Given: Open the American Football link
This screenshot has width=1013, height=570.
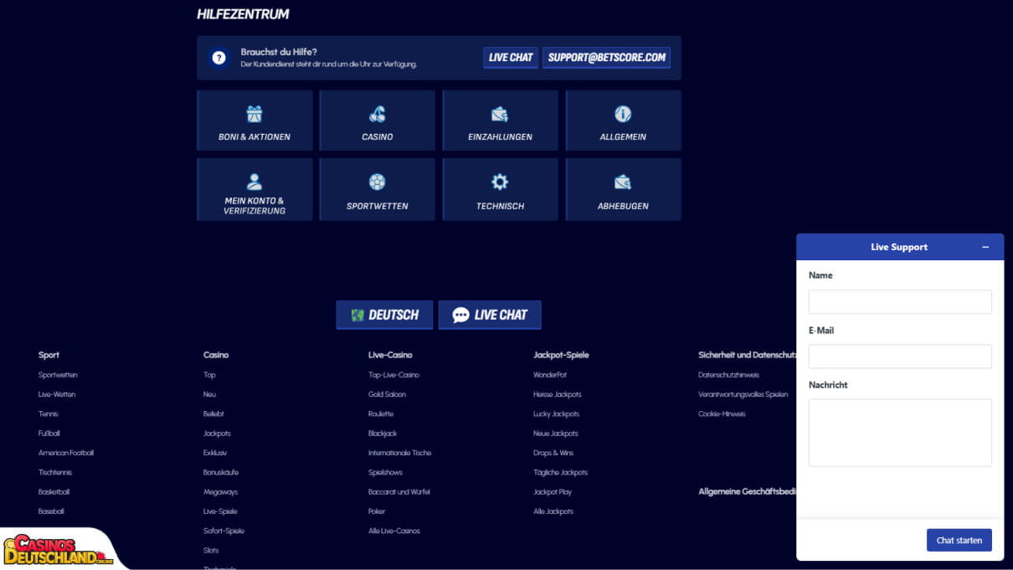Looking at the screenshot, I should point(66,453).
